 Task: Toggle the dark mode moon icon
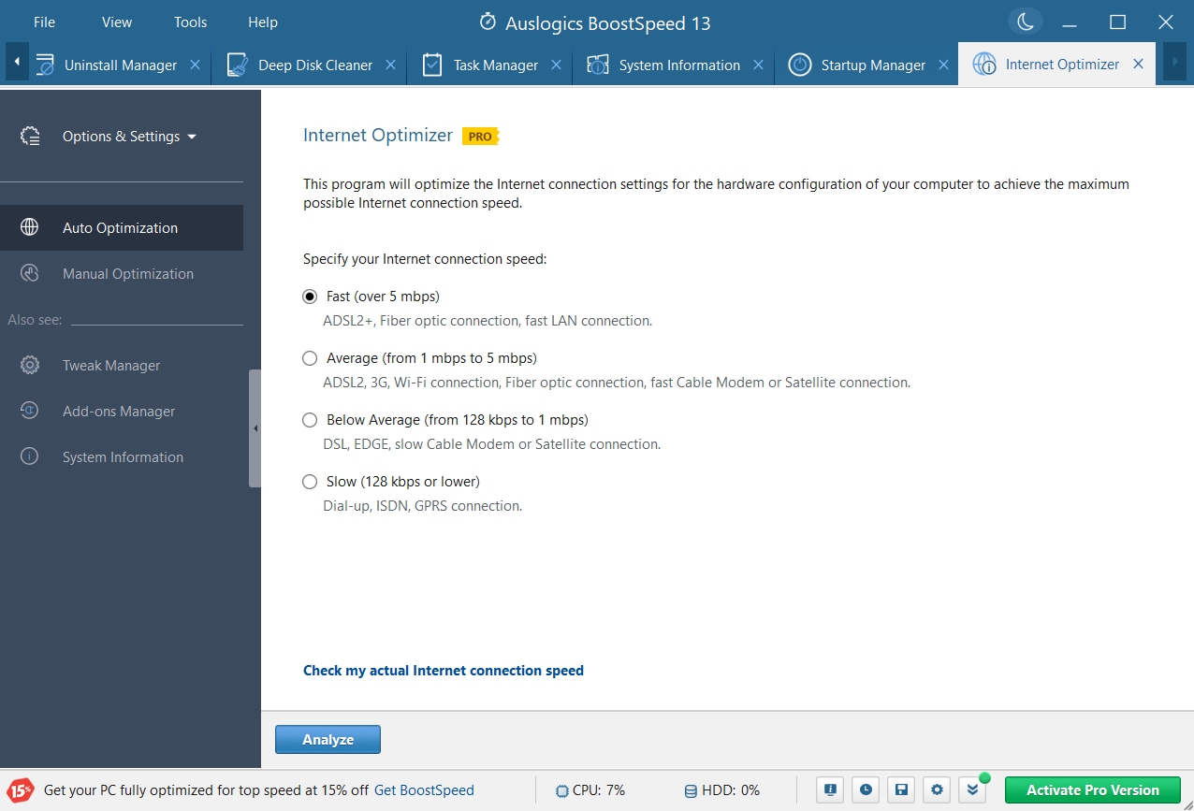click(x=1026, y=22)
